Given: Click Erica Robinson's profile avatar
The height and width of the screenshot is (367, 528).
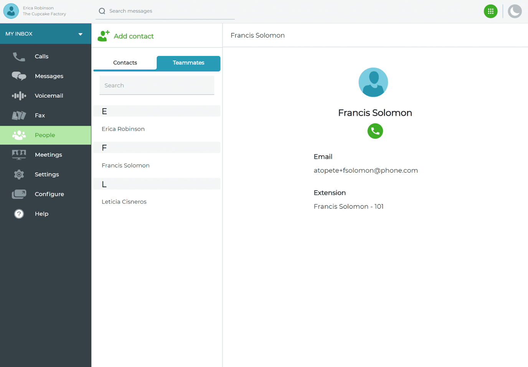Looking at the screenshot, I should tap(11, 11).
